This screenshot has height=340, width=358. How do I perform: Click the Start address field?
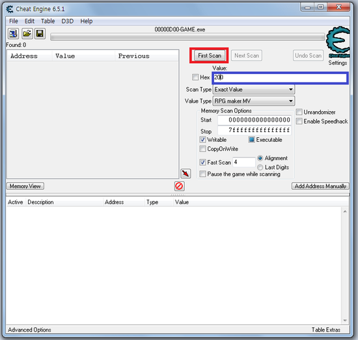[255, 120]
